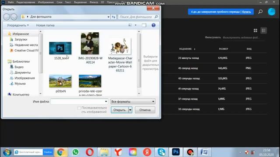This screenshot has width=280, height=157.
Task: Click the Открыть button
Action: pyautogui.click(x=119, y=110)
